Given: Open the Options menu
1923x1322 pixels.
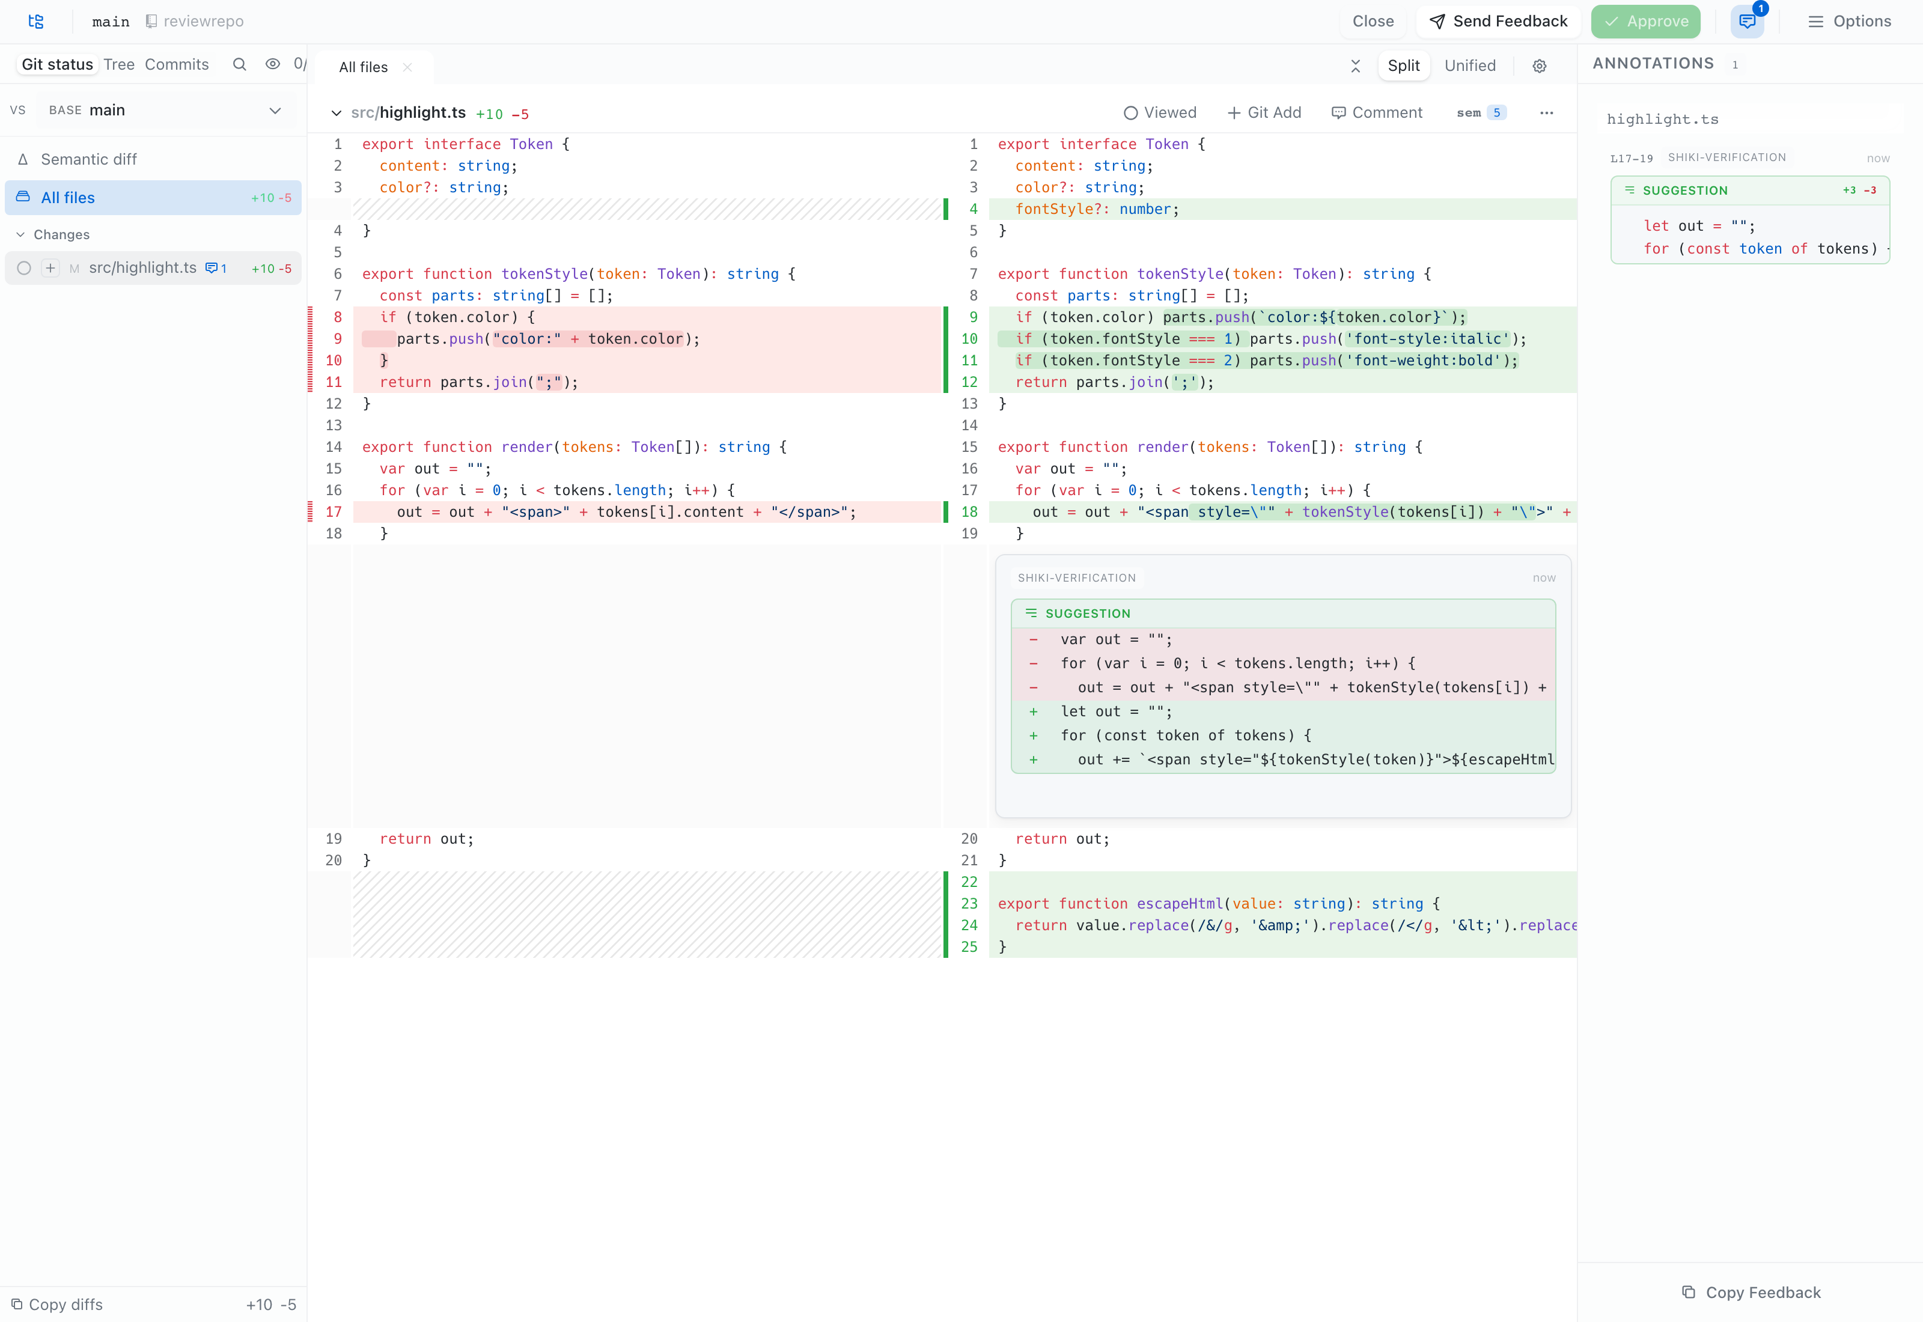Looking at the screenshot, I should pos(1848,22).
